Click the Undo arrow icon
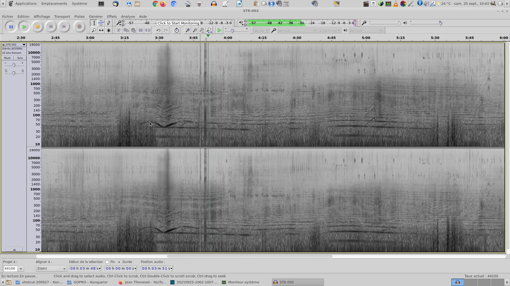 pyautogui.click(x=158, y=30)
